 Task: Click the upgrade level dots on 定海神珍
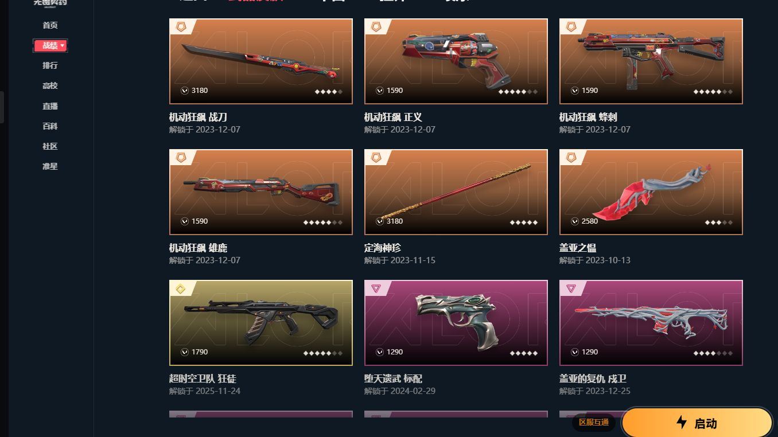click(524, 223)
